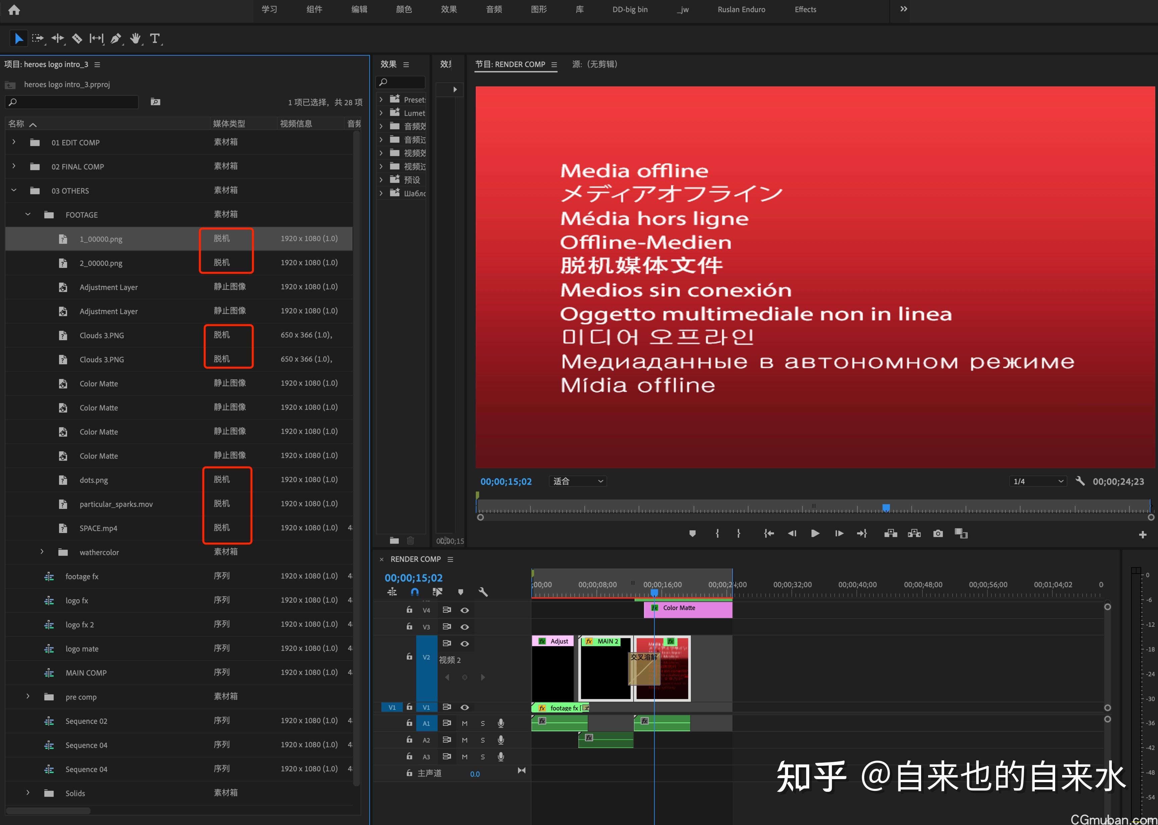Image resolution: width=1158 pixels, height=825 pixels.
Task: Open comparison view button
Action: click(961, 533)
